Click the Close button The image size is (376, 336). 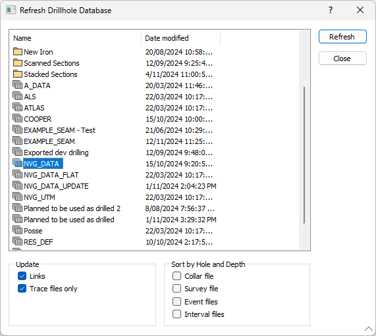(x=342, y=59)
